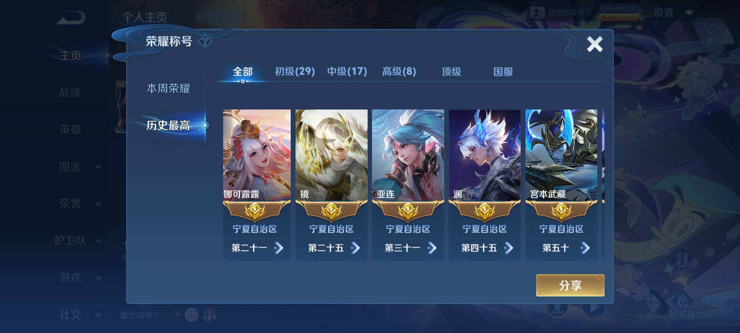Open 镜 hero card thumbnail
740x333 pixels.
pos(331,155)
